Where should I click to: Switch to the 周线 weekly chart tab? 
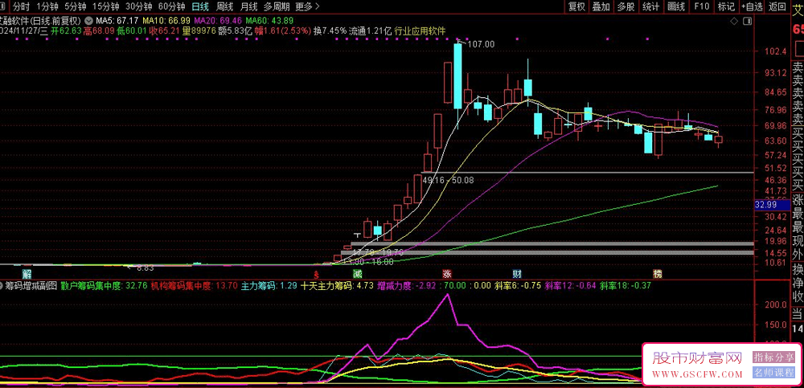click(225, 6)
